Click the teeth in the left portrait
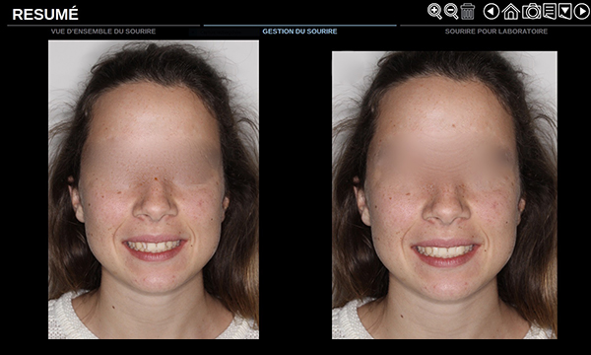 [x=154, y=247]
